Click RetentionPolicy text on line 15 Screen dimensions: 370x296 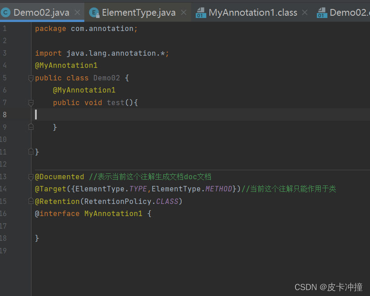[118, 201]
